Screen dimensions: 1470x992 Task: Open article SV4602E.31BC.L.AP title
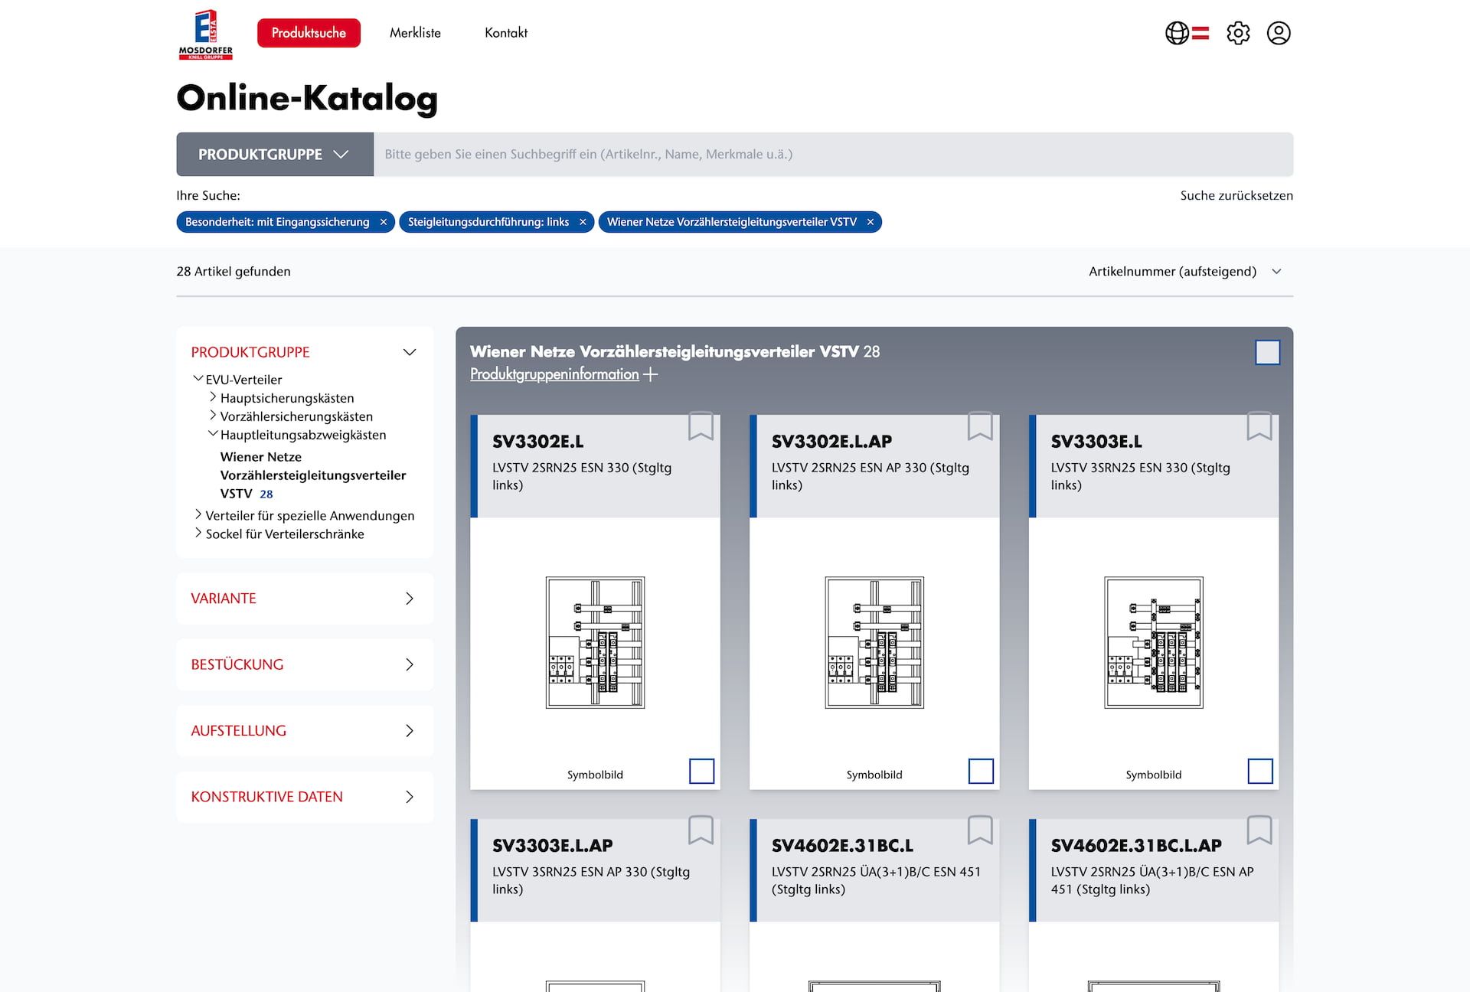1136,846
